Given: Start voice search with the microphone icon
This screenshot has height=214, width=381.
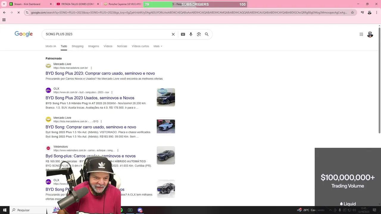Looking at the screenshot, I should pyautogui.click(x=191, y=34).
